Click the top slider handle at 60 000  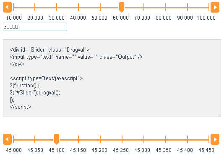coord(122,7)
